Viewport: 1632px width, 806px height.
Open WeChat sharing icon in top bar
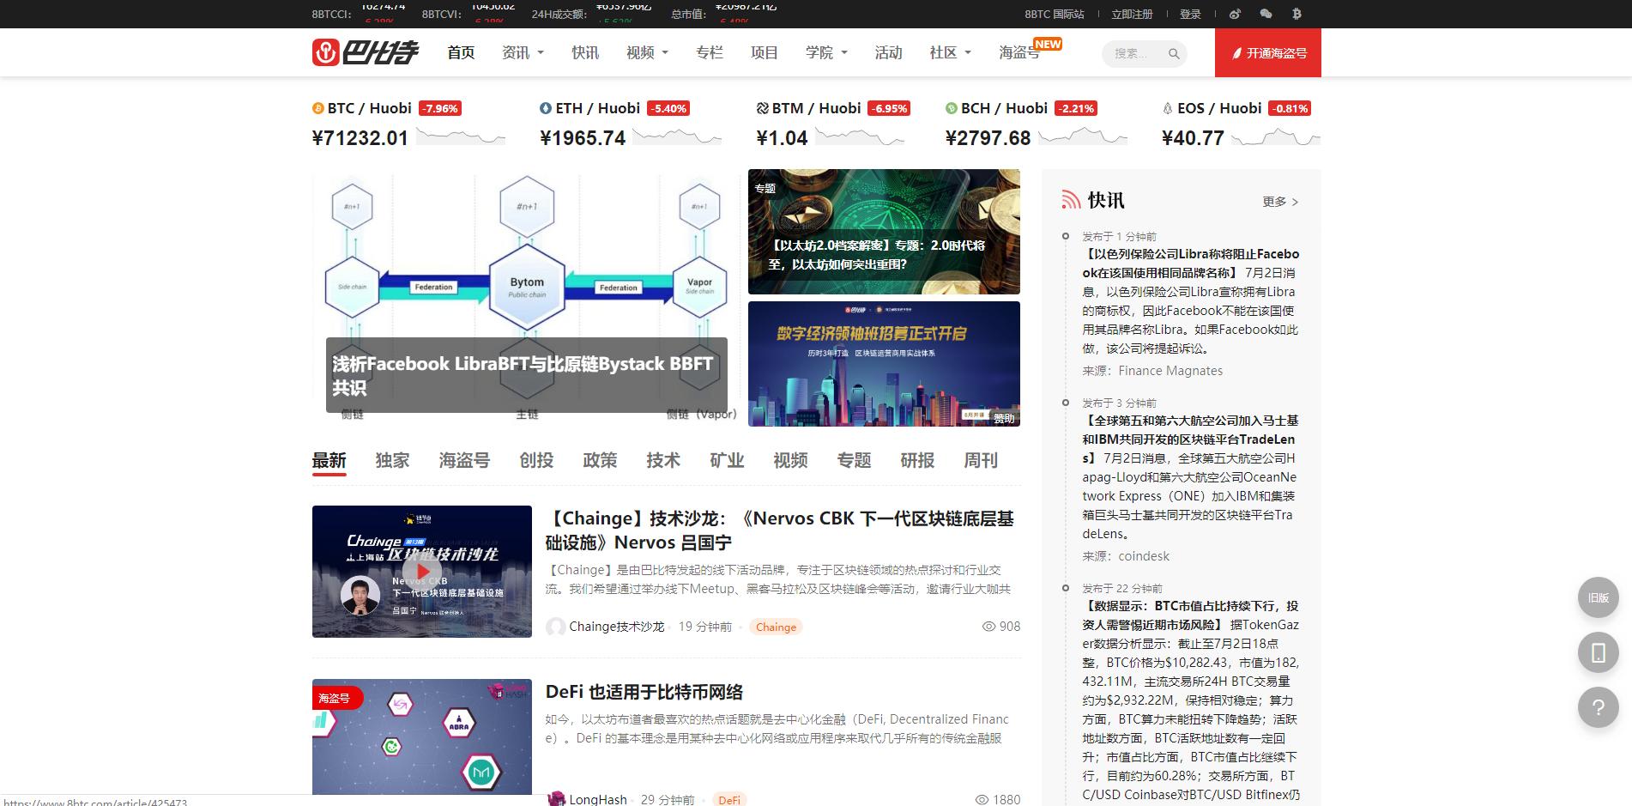coord(1266,14)
